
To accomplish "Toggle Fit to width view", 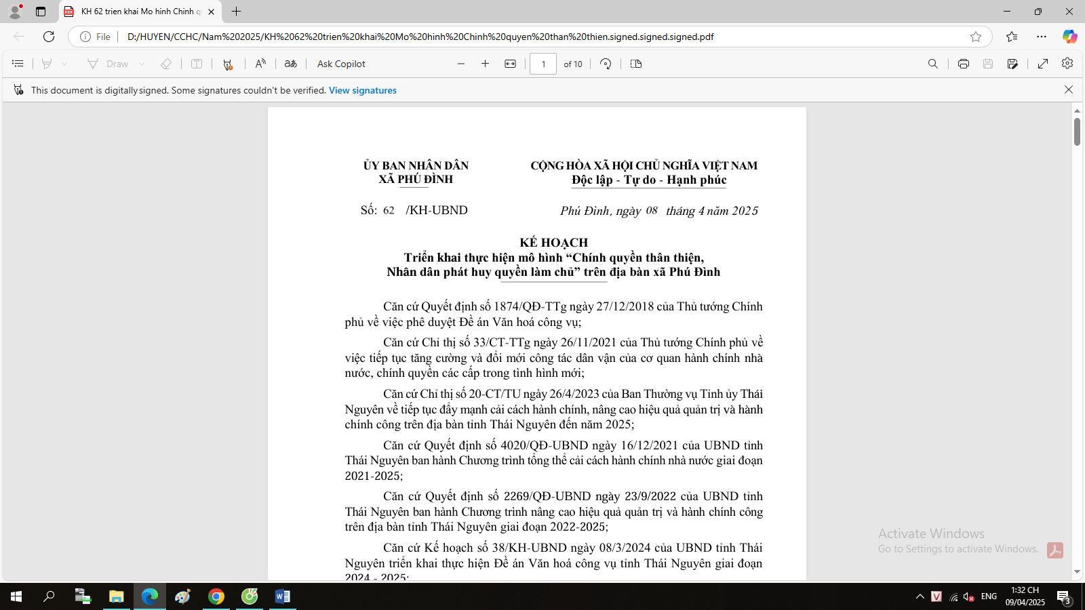I will click(x=510, y=64).
